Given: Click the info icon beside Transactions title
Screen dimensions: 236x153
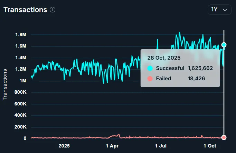Looking at the screenshot, I should coord(53,10).
